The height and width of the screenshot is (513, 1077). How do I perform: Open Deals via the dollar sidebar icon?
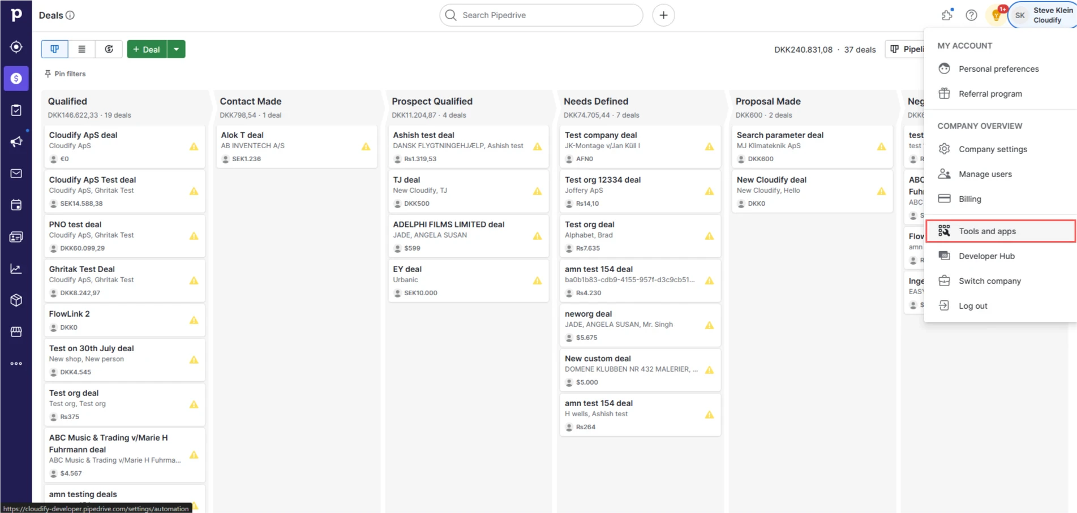[x=16, y=79]
